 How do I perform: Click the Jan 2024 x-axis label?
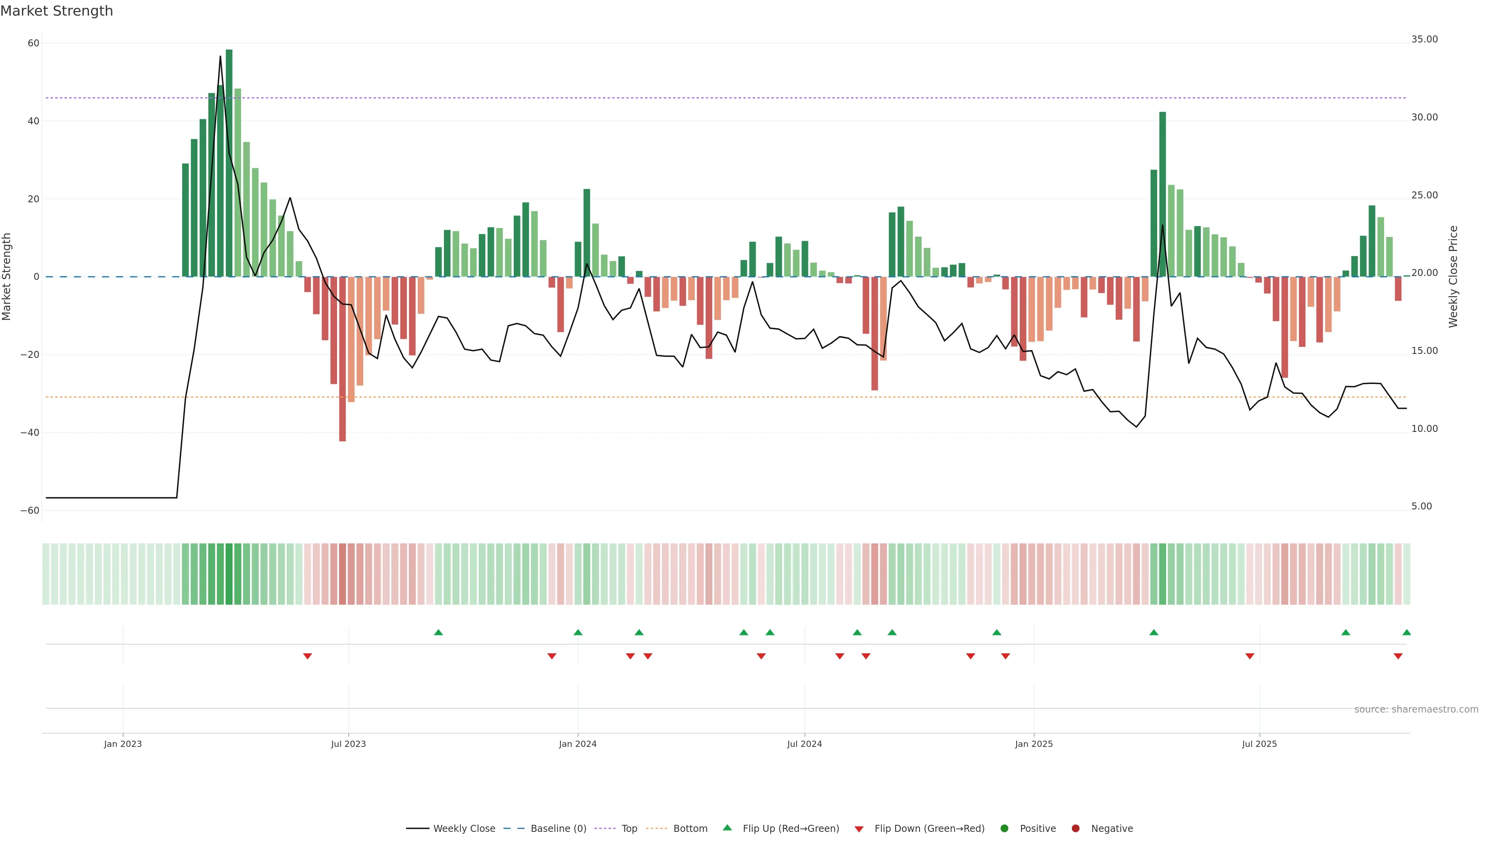click(577, 744)
